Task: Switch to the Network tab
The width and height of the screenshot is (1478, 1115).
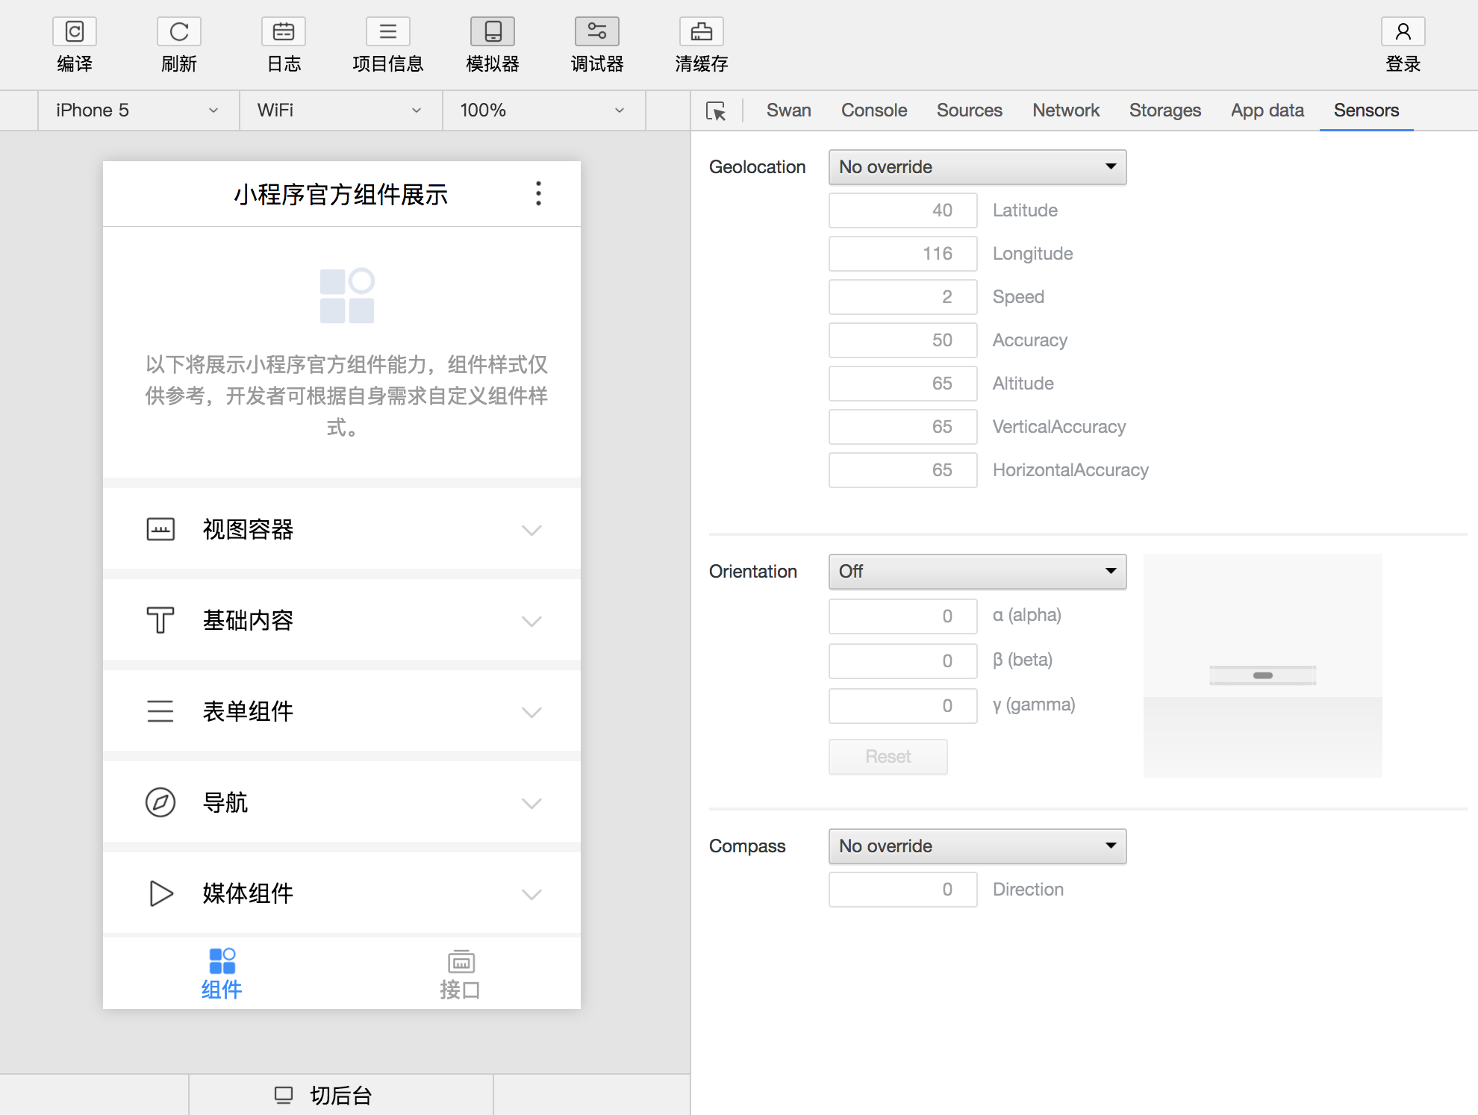Action: click(1066, 110)
